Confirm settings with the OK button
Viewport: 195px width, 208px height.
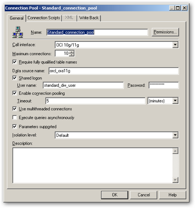(x=114, y=195)
